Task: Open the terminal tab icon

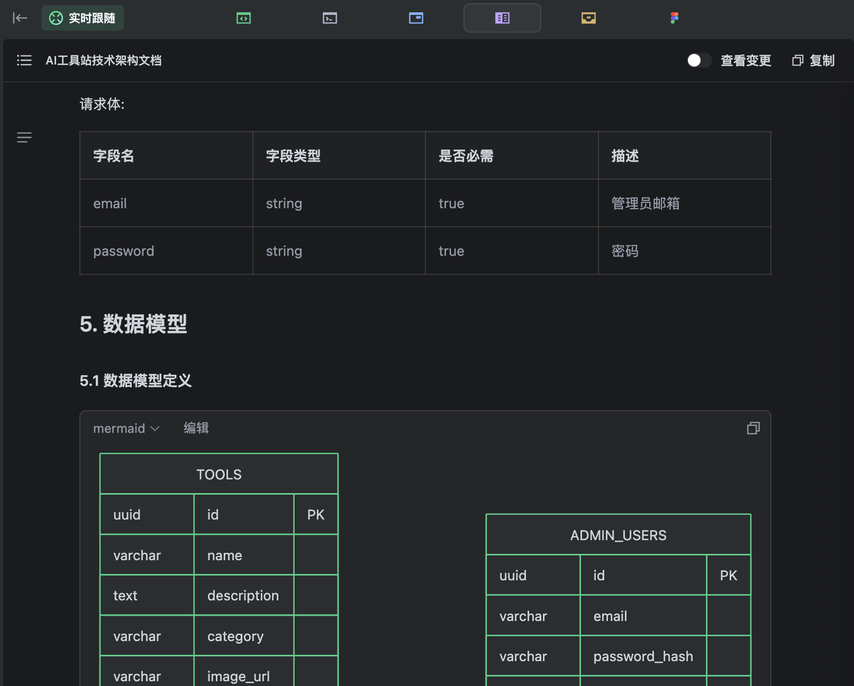Action: point(330,18)
